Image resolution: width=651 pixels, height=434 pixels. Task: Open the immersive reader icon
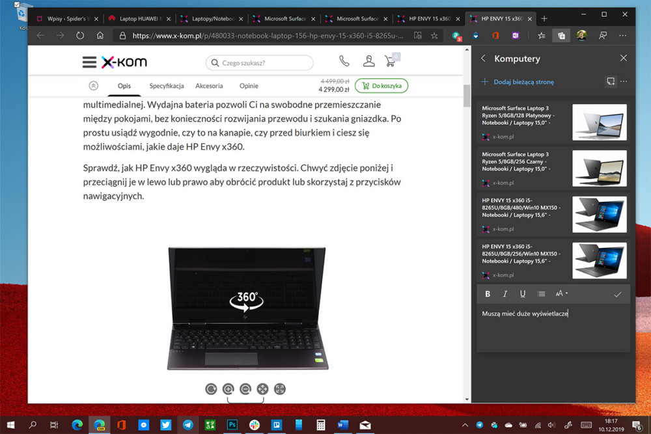[418, 36]
